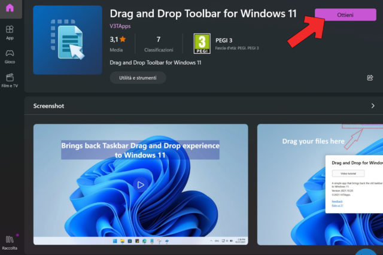Share this app via share icon

(370, 78)
